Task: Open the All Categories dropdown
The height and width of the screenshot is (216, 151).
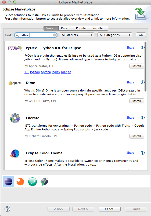Action: point(115,35)
